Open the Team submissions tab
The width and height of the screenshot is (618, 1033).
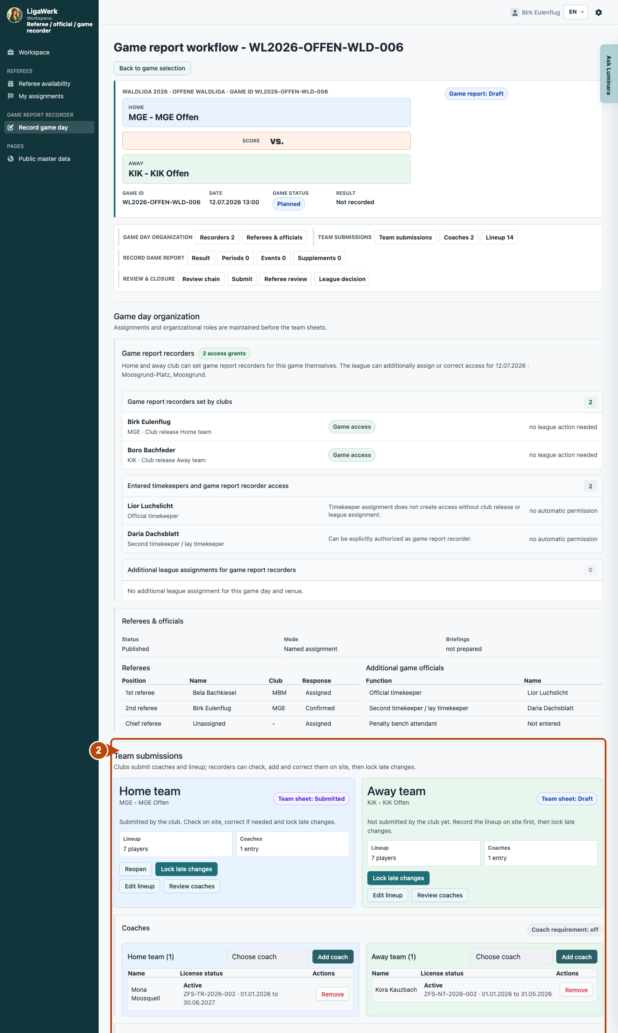(406, 237)
